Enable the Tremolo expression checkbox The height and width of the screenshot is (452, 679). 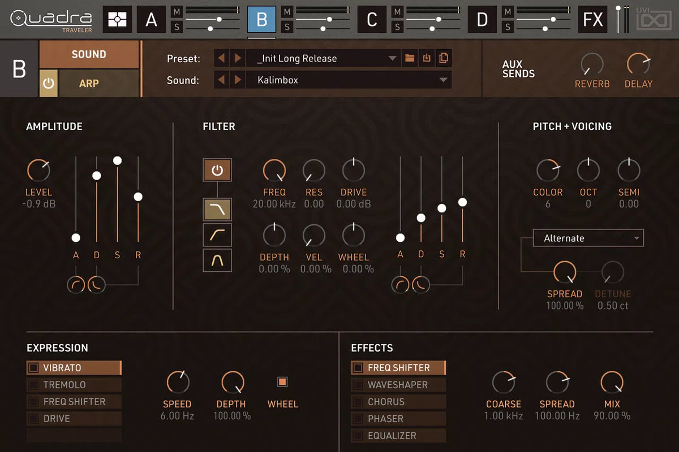(x=34, y=385)
